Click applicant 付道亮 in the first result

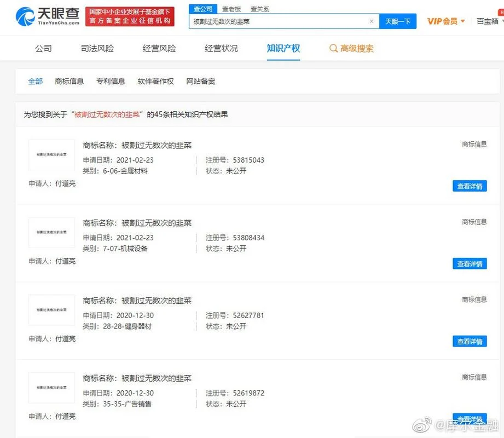click(x=66, y=183)
